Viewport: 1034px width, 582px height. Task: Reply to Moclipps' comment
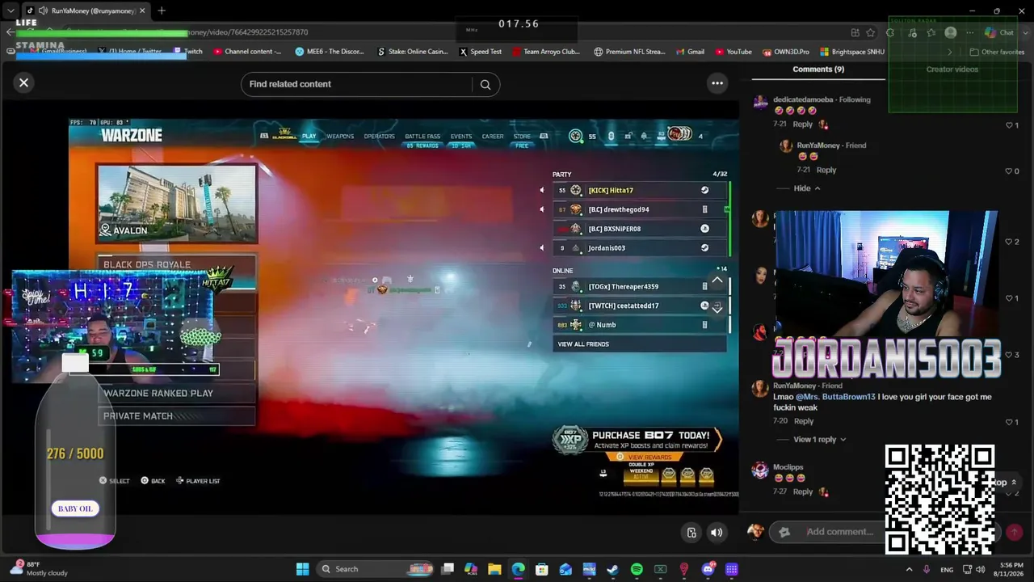tap(802, 491)
